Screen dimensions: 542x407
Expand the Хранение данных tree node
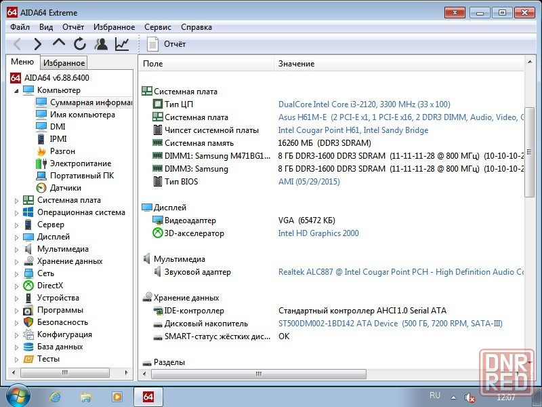tap(16, 262)
